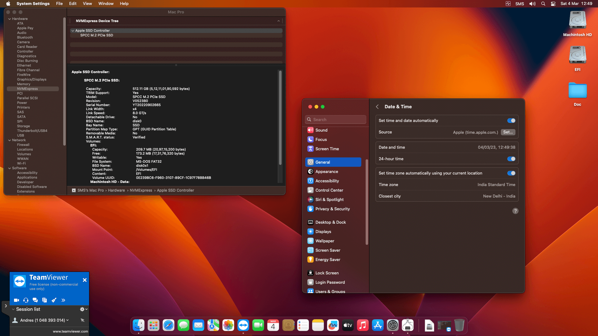Image resolution: width=598 pixels, height=336 pixels.
Task: Click the System Settings search field
Action: click(335, 120)
